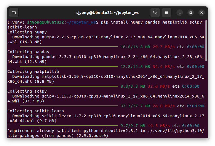215x146 pixels.
Task: Click the '19.5 MB/s' speed value
Action: click(159, 126)
